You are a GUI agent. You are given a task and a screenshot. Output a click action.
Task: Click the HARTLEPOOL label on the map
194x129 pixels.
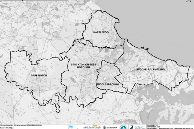click(102, 32)
